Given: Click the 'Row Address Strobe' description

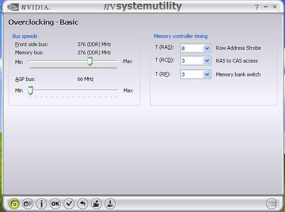Looking at the screenshot, I should pyautogui.click(x=238, y=48).
